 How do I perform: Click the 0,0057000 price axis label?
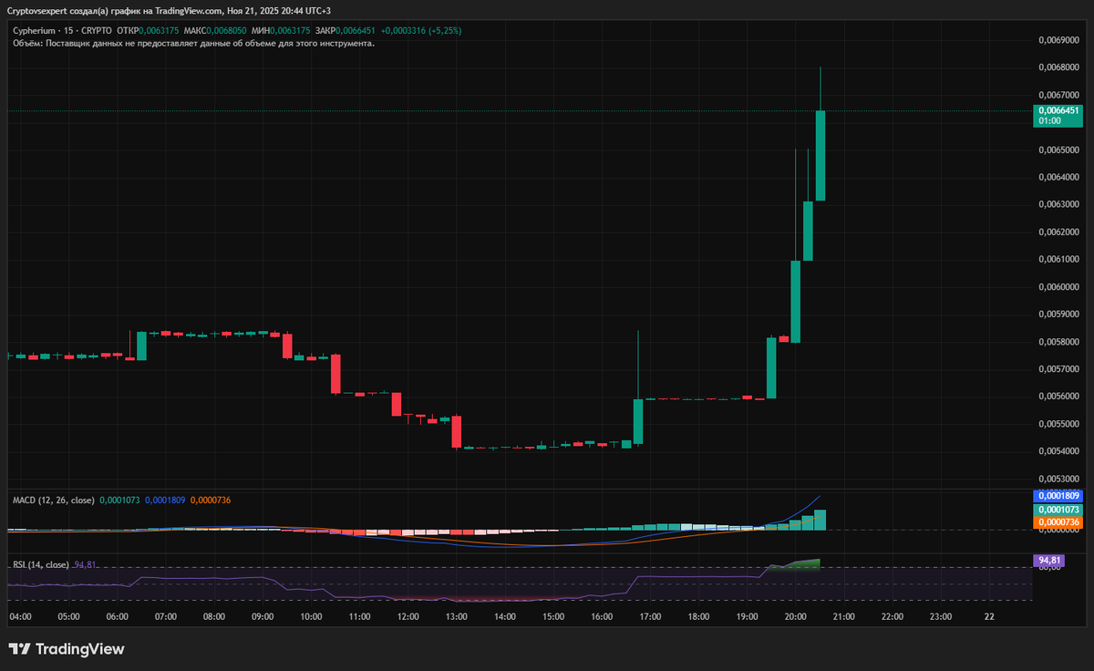click(1058, 368)
